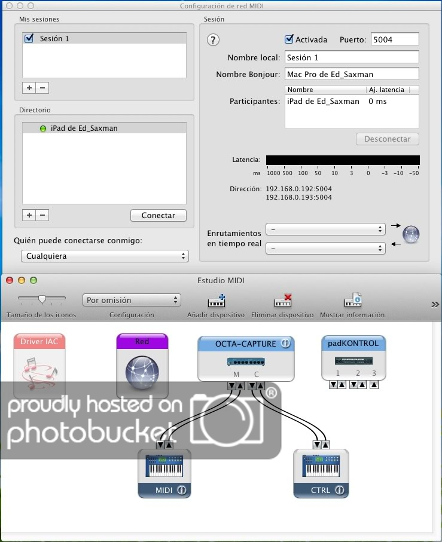Screen dimensions: 442x542
Task: Click the Añadir dispositivo keyboard icon
Action: pos(217,301)
